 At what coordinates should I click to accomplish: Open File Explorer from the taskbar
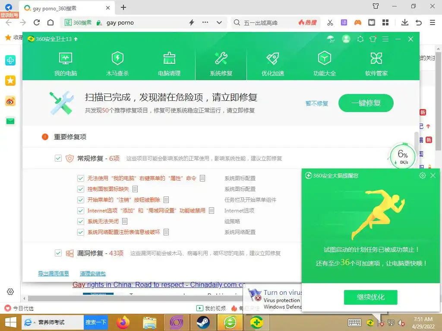click(x=150, y=322)
